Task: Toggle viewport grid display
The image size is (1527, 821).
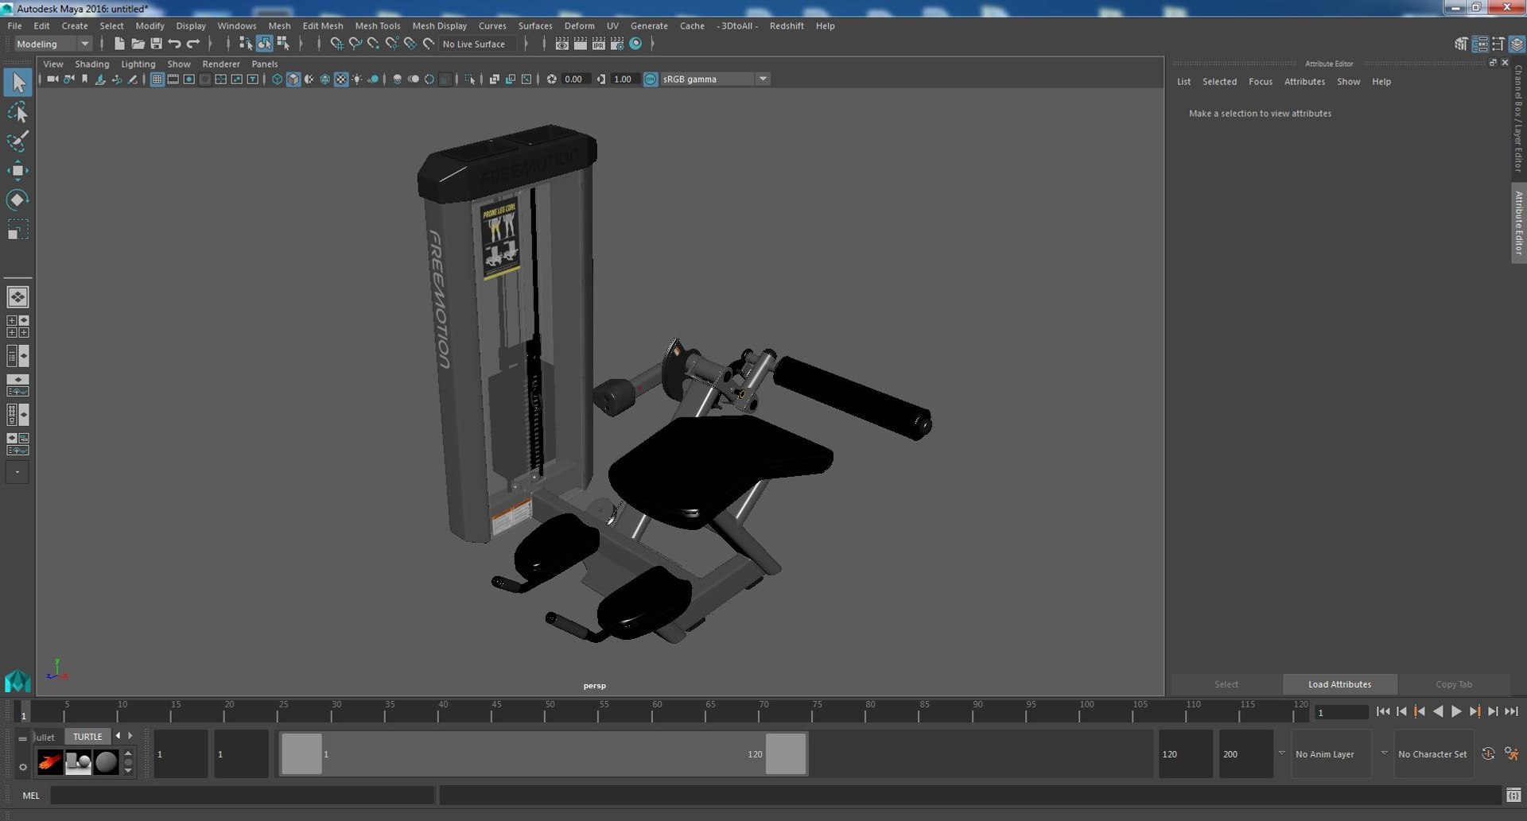Action: point(157,79)
